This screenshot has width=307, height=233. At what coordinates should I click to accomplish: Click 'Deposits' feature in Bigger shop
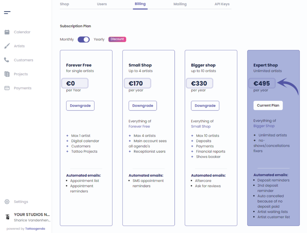tap(204, 141)
